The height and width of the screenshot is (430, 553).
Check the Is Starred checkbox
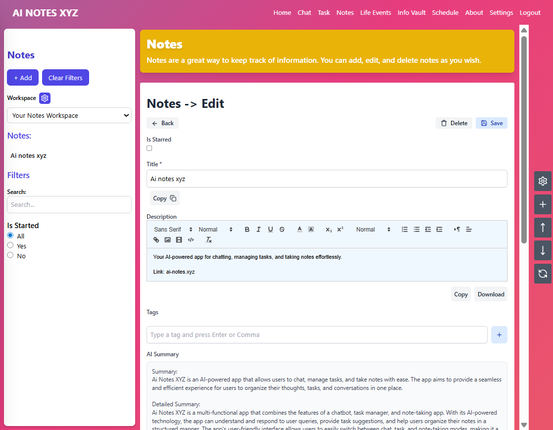(150, 148)
